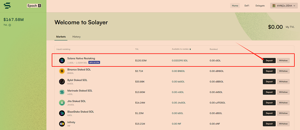300x130 pixels.
Task: Withdraw Jito Staked SOL
Action: point(283,103)
